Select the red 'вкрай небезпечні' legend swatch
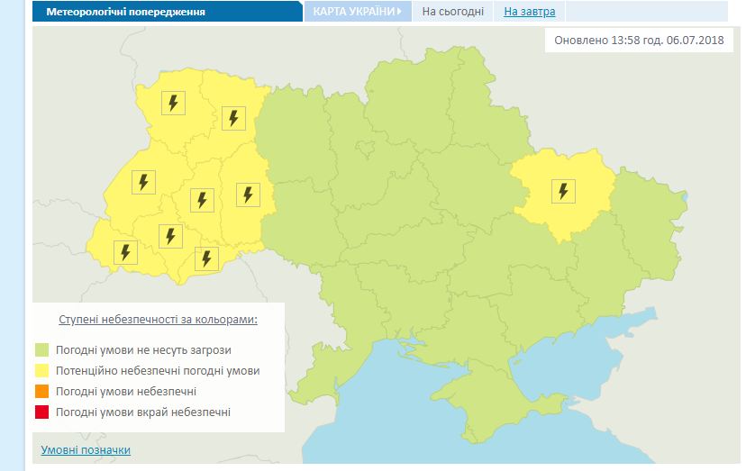The image size is (746, 471). [x=41, y=412]
